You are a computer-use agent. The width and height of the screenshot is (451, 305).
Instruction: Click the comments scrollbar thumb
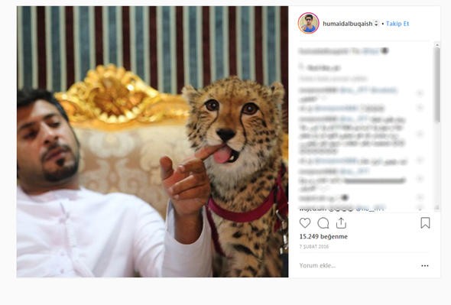[437, 85]
